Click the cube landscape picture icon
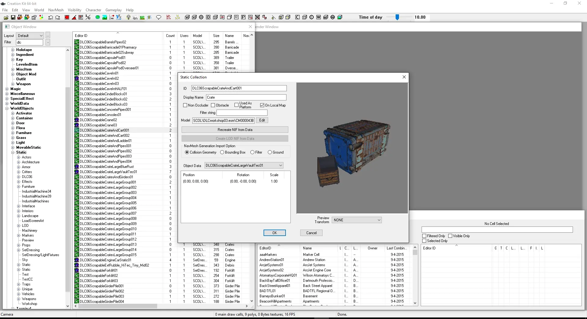 (340, 17)
